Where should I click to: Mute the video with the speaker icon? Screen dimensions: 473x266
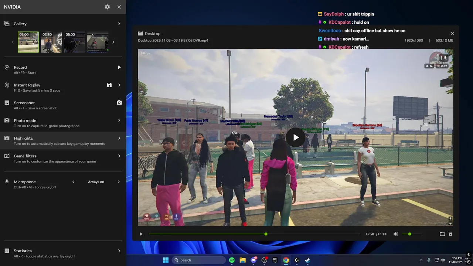point(396,234)
